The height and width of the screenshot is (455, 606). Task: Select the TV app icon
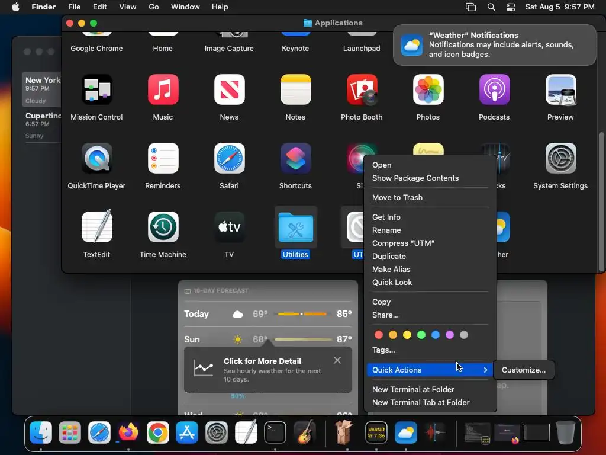(x=229, y=227)
